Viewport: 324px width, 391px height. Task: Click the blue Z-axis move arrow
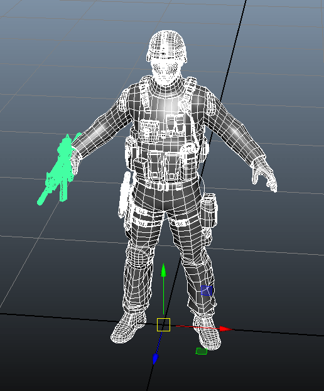(x=155, y=358)
